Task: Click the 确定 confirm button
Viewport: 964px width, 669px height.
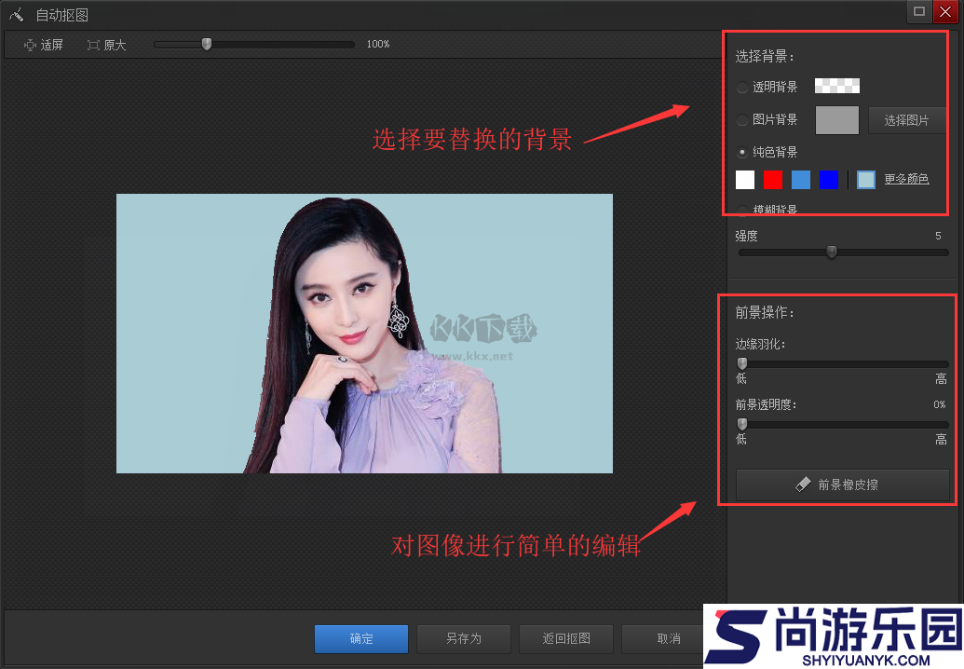Action: 360,639
